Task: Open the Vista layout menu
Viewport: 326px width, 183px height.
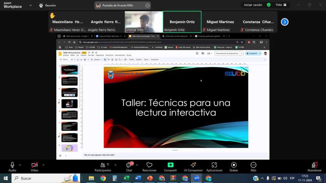Action: click(x=281, y=5)
